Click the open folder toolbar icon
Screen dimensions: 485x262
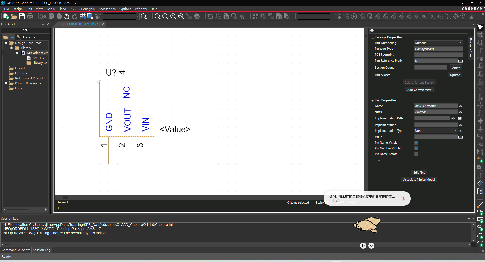(14, 17)
